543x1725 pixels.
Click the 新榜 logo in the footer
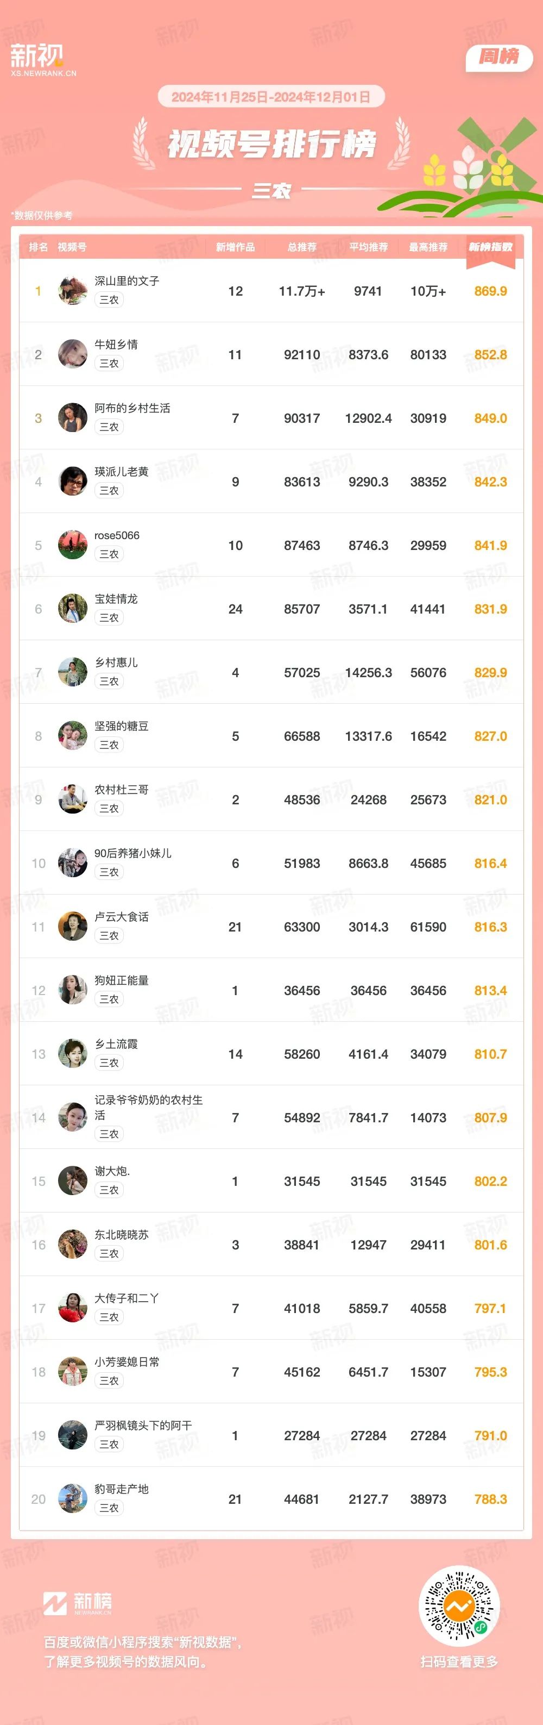tap(77, 1603)
